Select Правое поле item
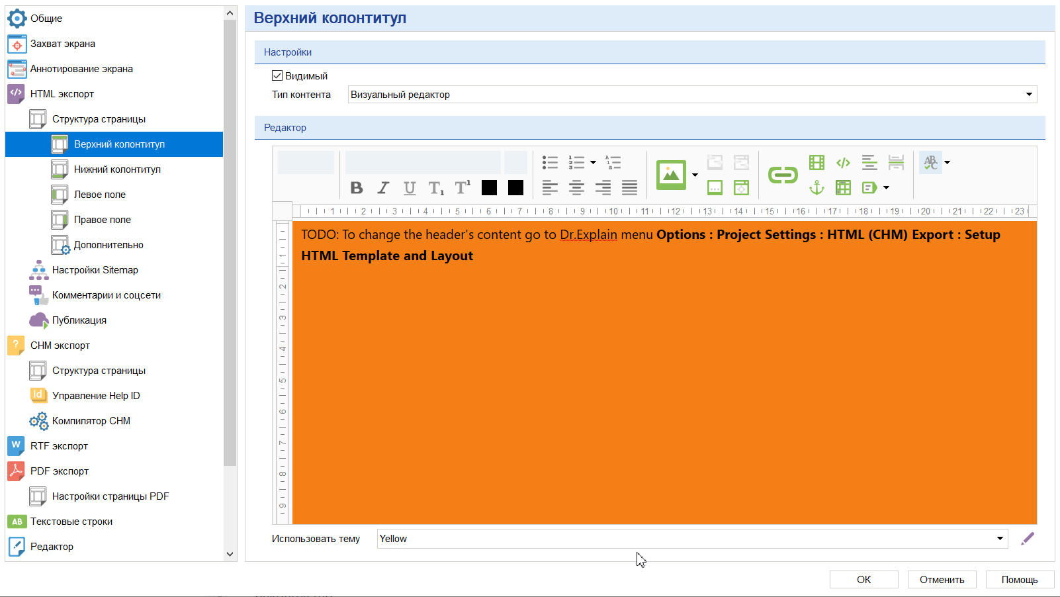The width and height of the screenshot is (1060, 597). 103,220
